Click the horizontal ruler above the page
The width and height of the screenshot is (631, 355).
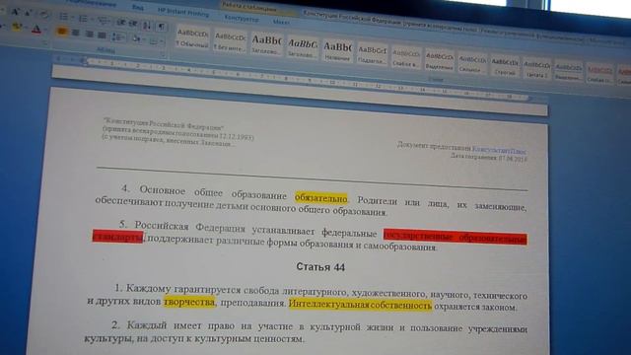tap(306, 79)
